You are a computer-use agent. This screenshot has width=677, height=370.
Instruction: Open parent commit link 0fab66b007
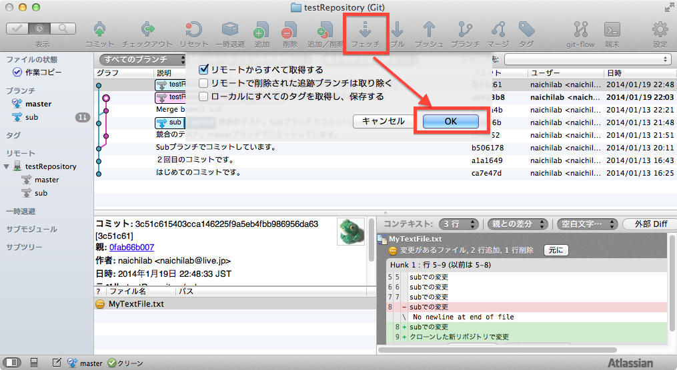tap(131, 248)
